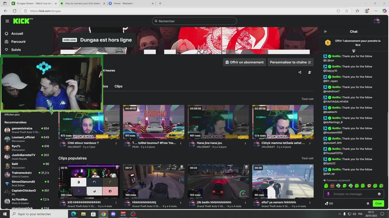Click the gold number 1 leaderboard badge
The width and height of the screenshot is (389, 218).
[328, 43]
